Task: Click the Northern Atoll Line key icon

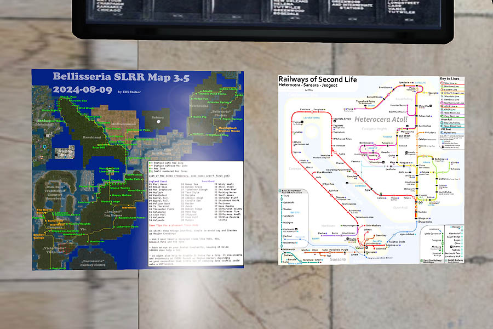Action: pos(442,103)
